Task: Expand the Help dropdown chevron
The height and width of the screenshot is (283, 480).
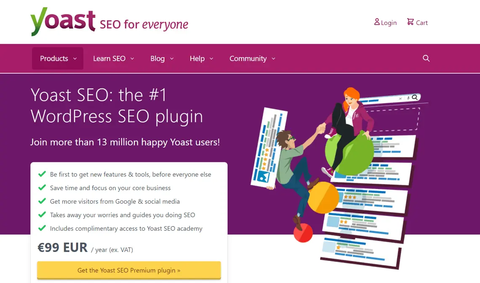Action: click(x=211, y=59)
